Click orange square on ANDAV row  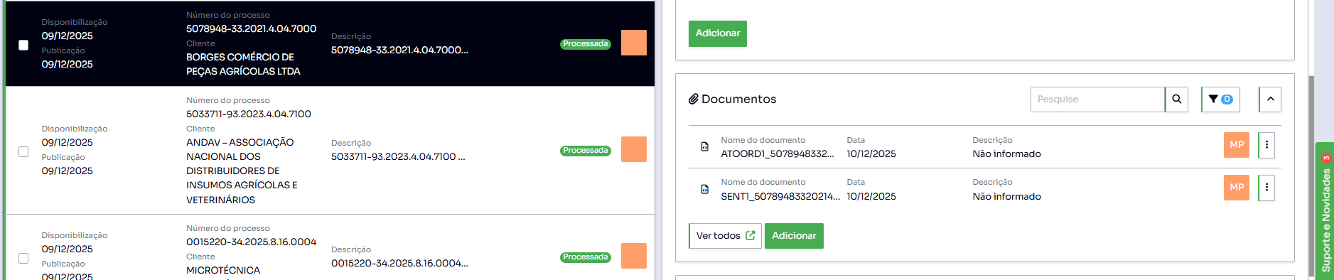tap(634, 149)
